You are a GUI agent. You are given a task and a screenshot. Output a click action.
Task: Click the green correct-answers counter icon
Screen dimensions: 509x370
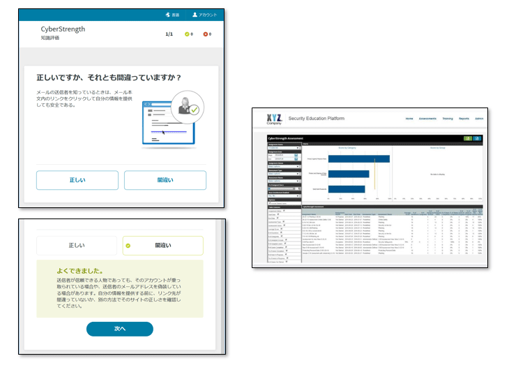coord(187,34)
